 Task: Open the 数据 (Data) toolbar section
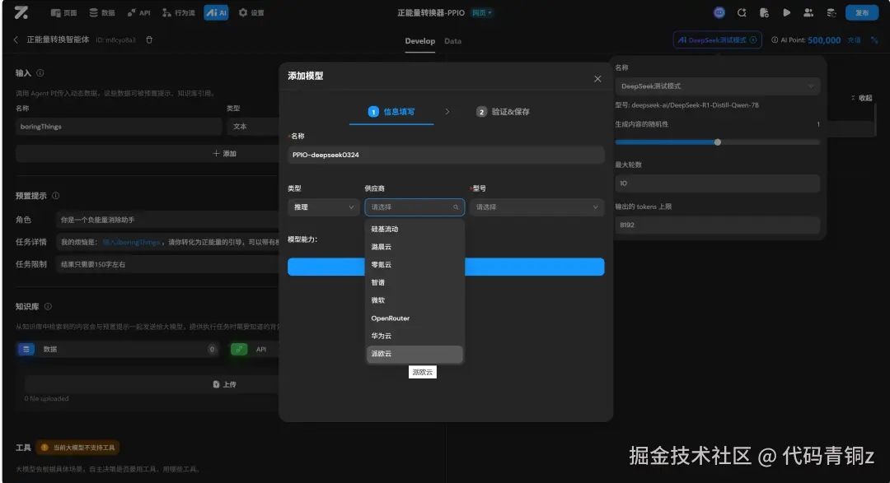click(102, 12)
